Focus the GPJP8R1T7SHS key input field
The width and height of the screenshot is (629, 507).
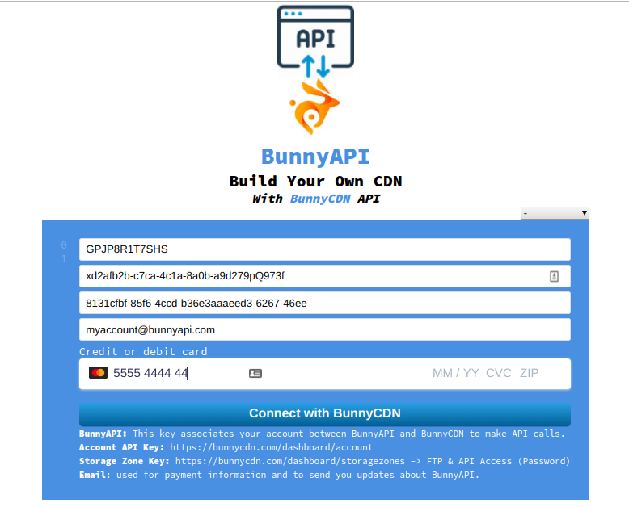click(325, 249)
